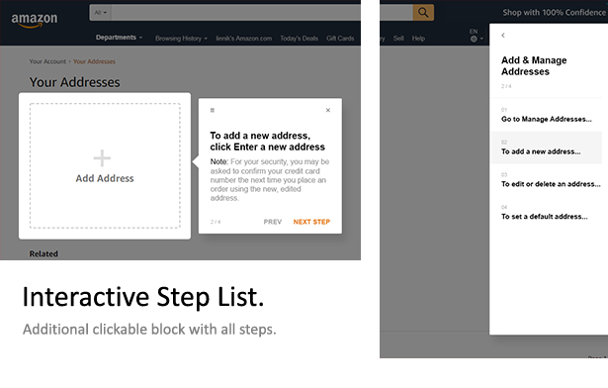
Task: Open Help in the right window
Action: click(x=418, y=39)
